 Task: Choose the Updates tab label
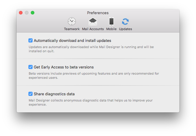point(126,29)
